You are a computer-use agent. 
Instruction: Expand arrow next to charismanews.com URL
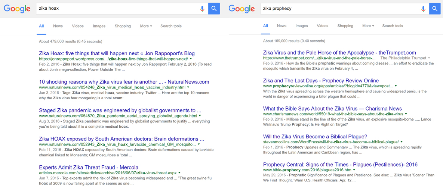pos(406,114)
